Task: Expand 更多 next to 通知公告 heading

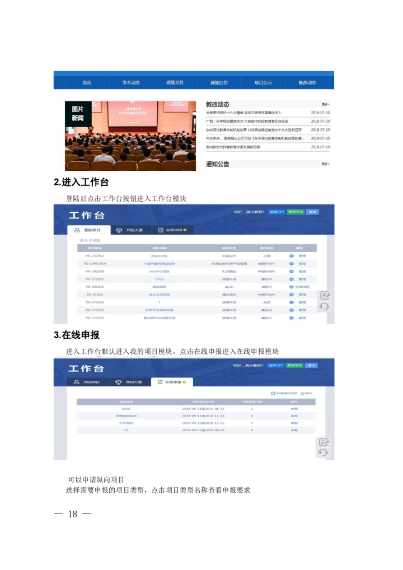Action: pyautogui.click(x=325, y=164)
